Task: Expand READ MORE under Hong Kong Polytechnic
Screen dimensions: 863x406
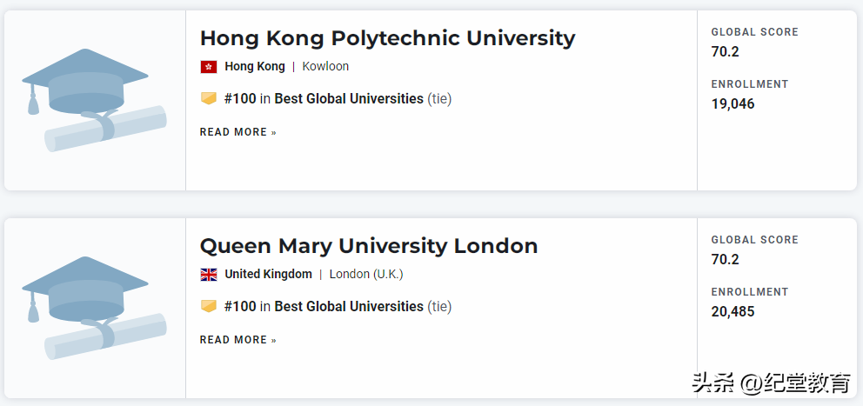Action: coord(237,132)
